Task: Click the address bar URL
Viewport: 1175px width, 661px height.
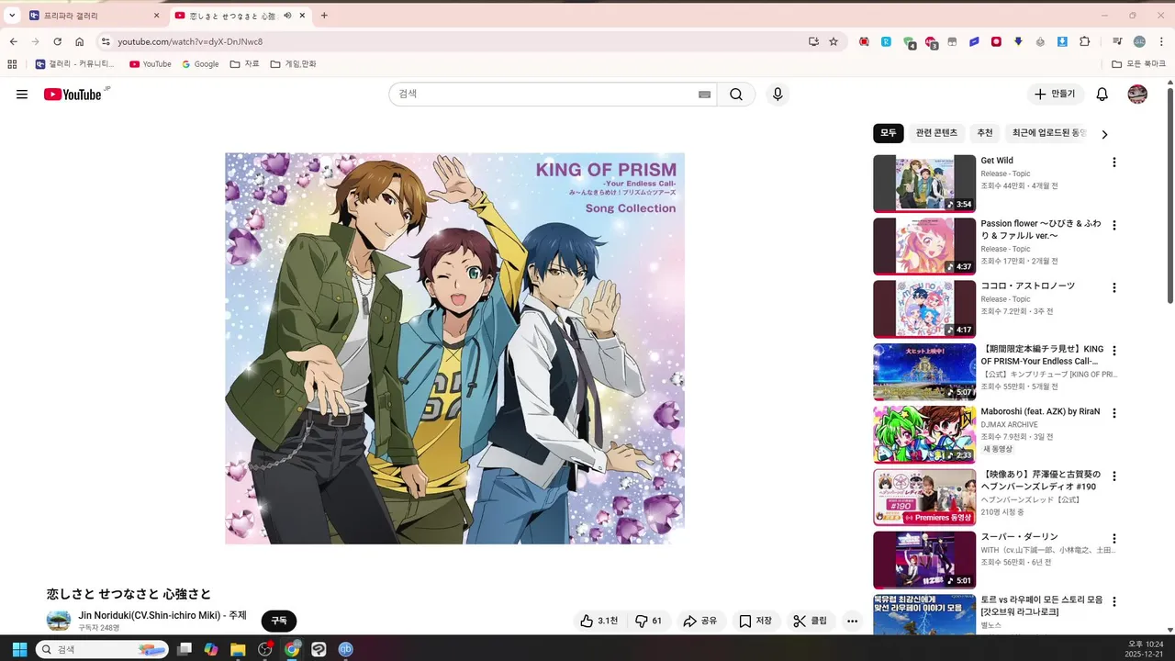Action: pyautogui.click(x=190, y=41)
